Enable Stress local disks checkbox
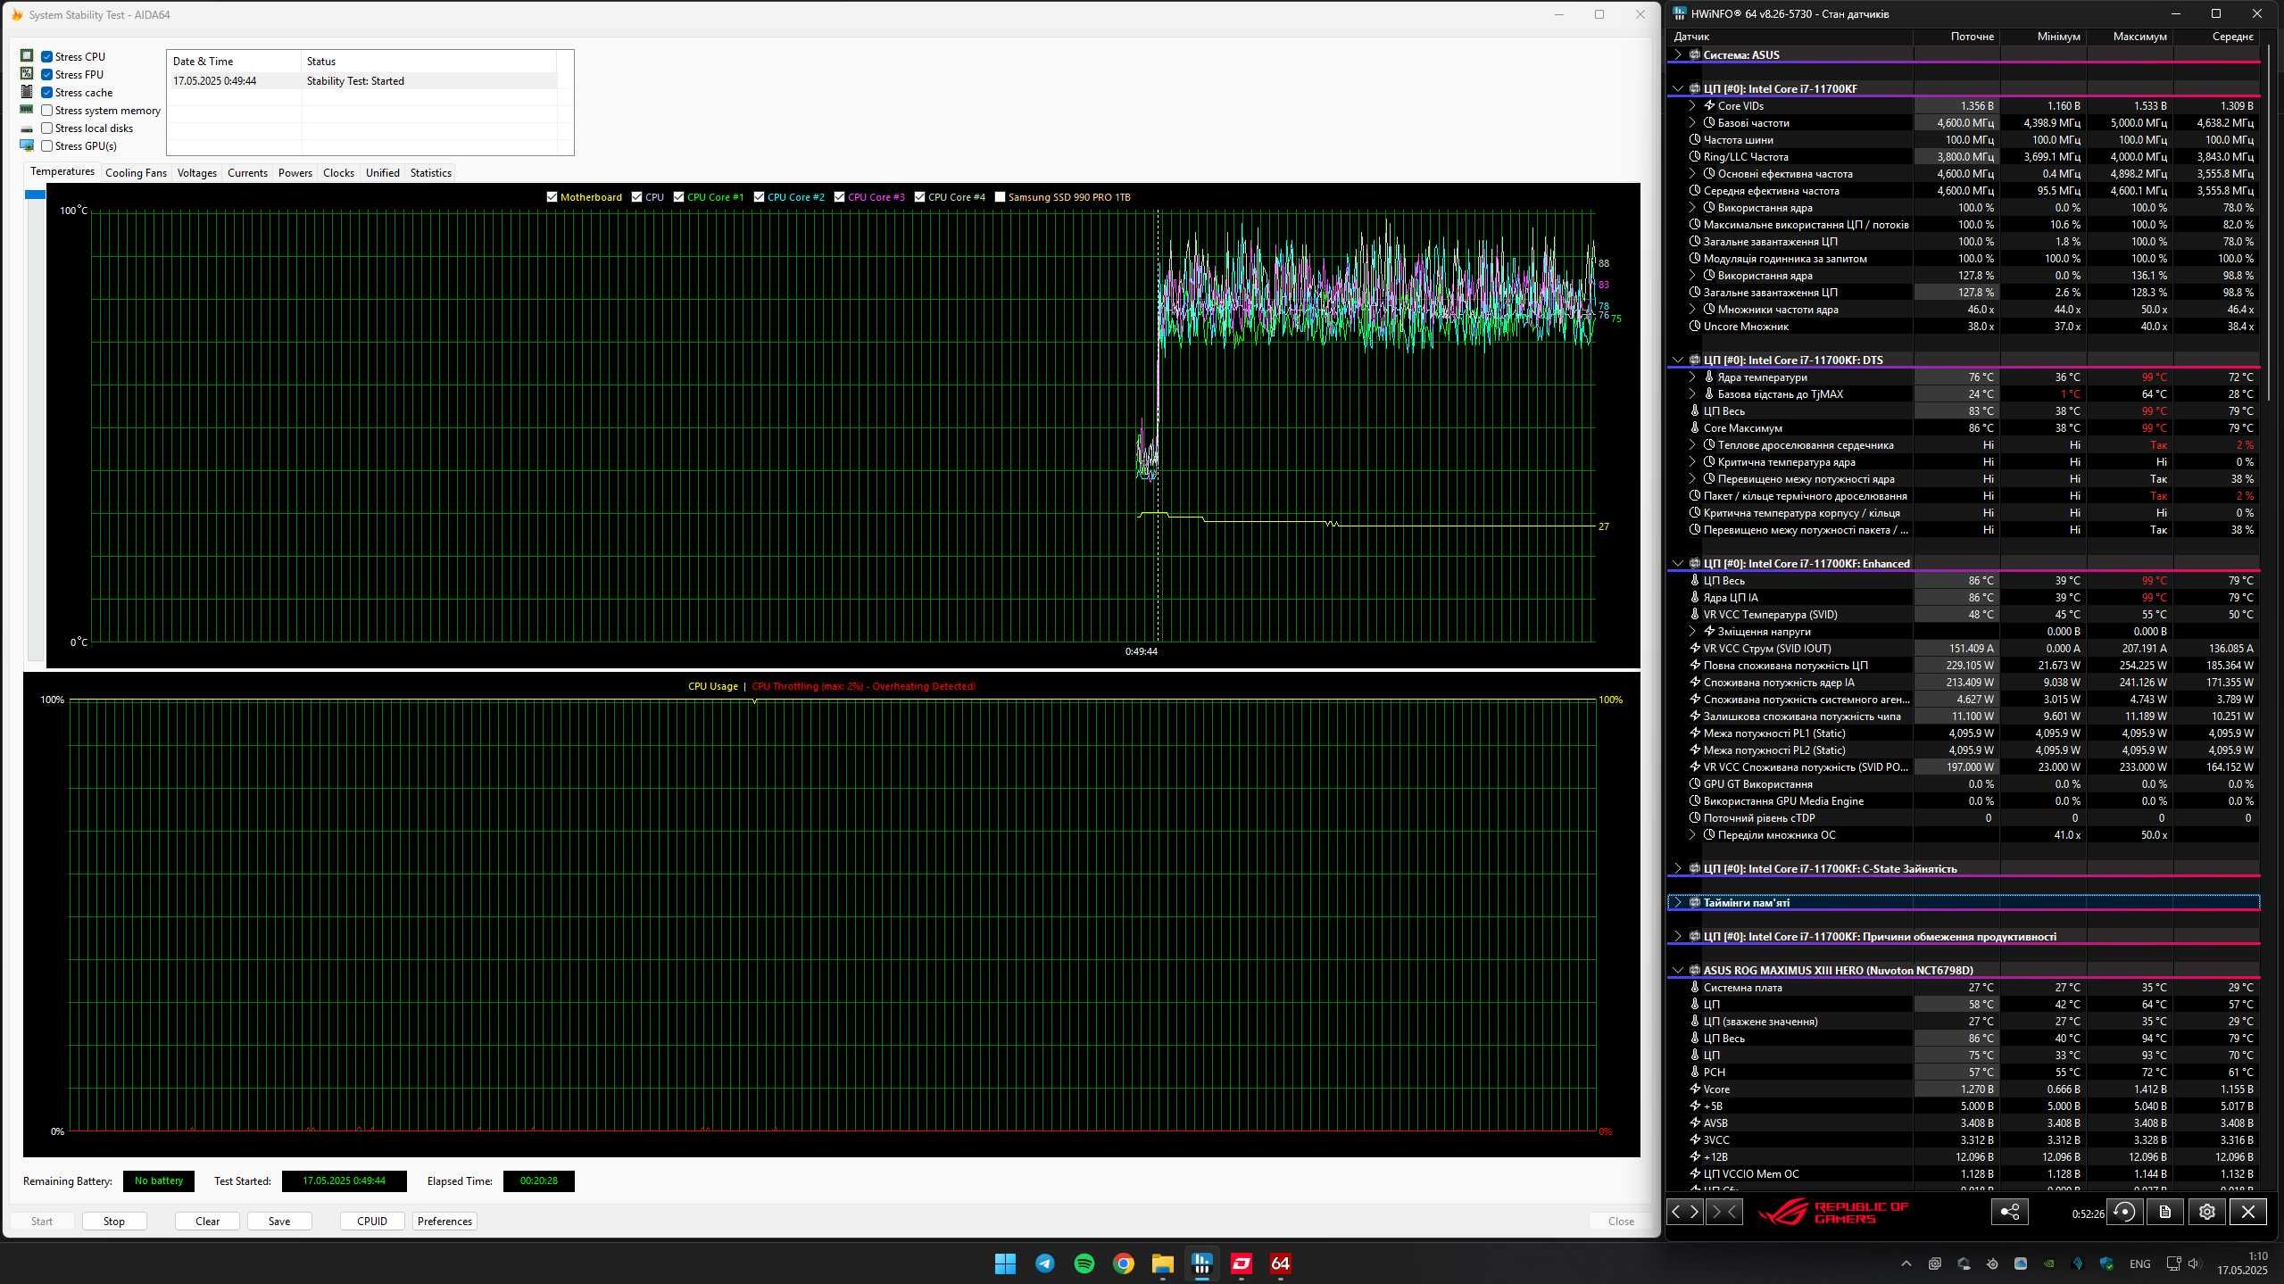The width and height of the screenshot is (2284, 1284). coord(46,128)
